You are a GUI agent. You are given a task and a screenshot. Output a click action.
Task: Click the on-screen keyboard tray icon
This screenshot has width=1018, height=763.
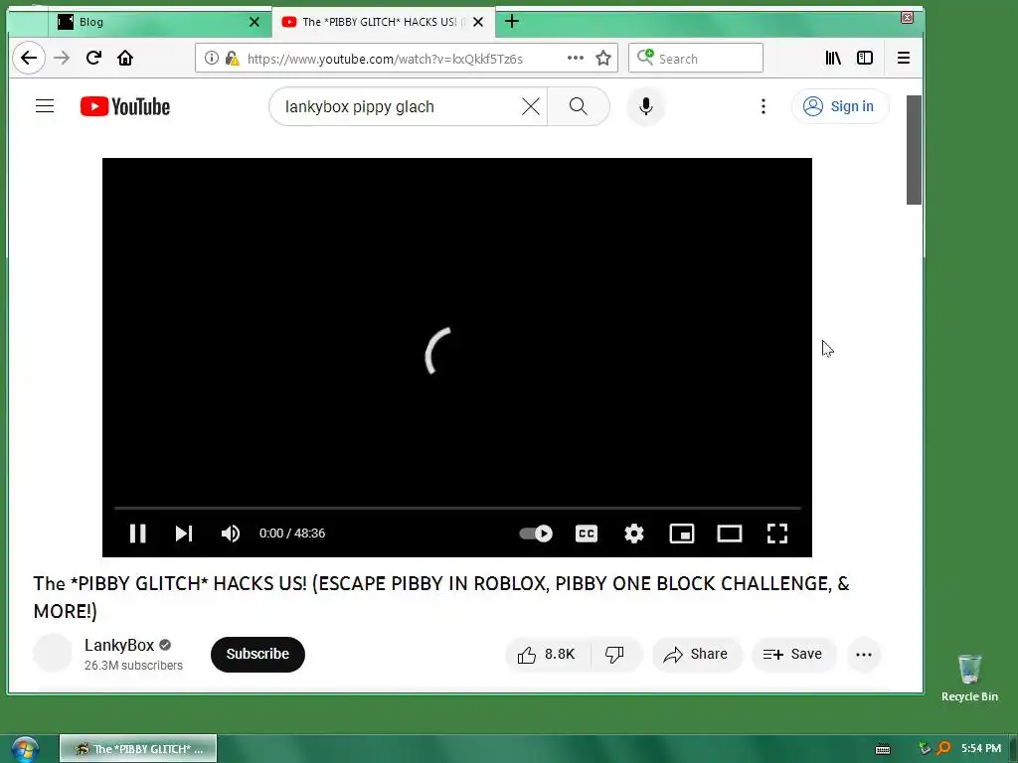883,749
